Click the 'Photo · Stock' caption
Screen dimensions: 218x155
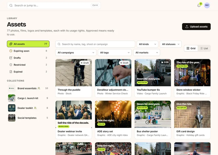coord(65,93)
